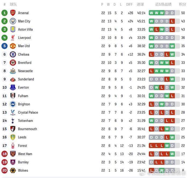Click the Aston Villa crest icon
188x178 pixels.
coord(13,30)
